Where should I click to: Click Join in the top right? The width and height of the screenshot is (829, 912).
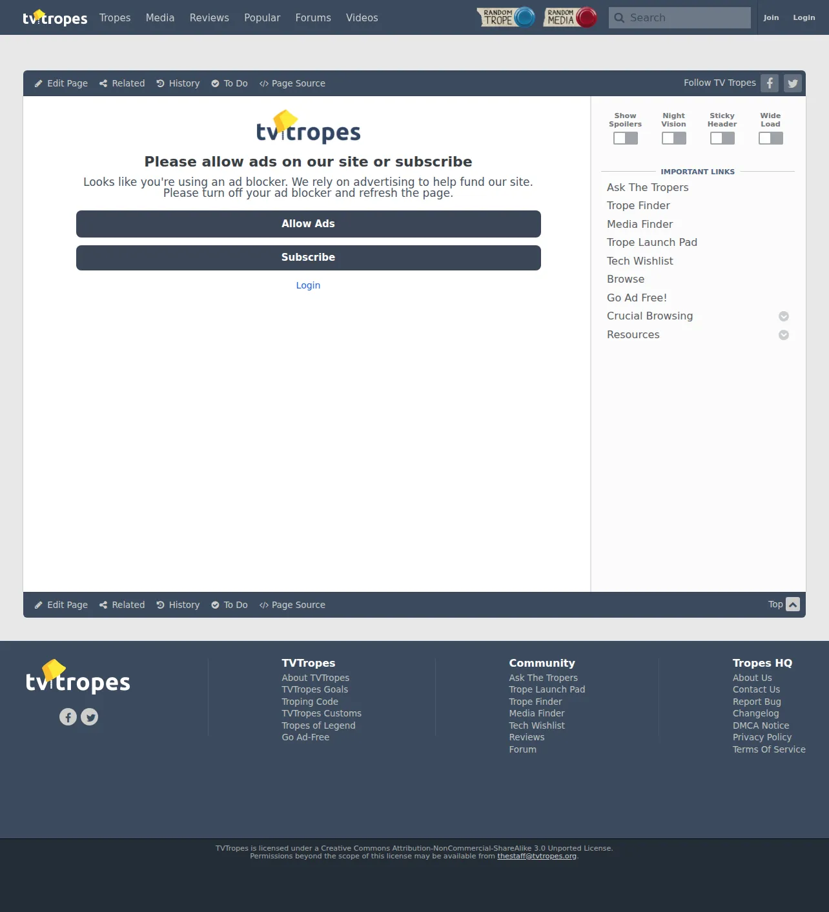coord(771,18)
